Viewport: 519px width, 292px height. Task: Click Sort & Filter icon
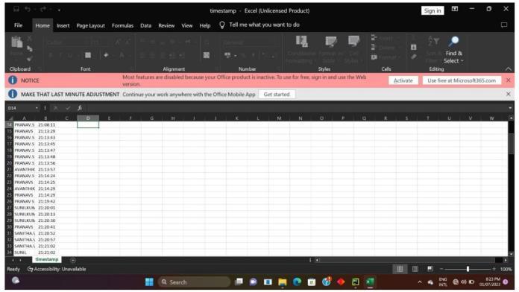coord(433,41)
